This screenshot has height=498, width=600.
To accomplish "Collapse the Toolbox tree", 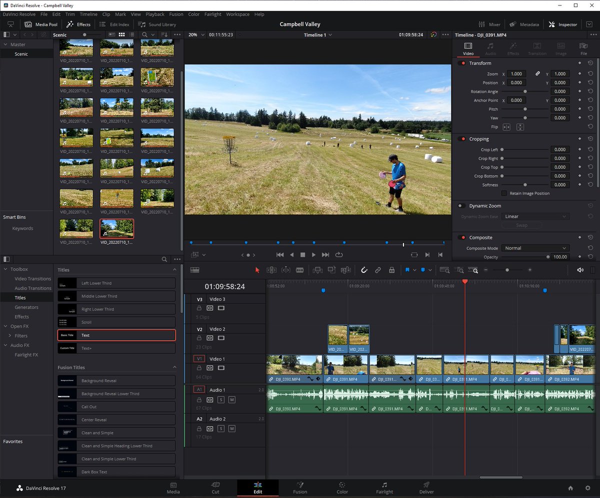I will (x=4, y=269).
